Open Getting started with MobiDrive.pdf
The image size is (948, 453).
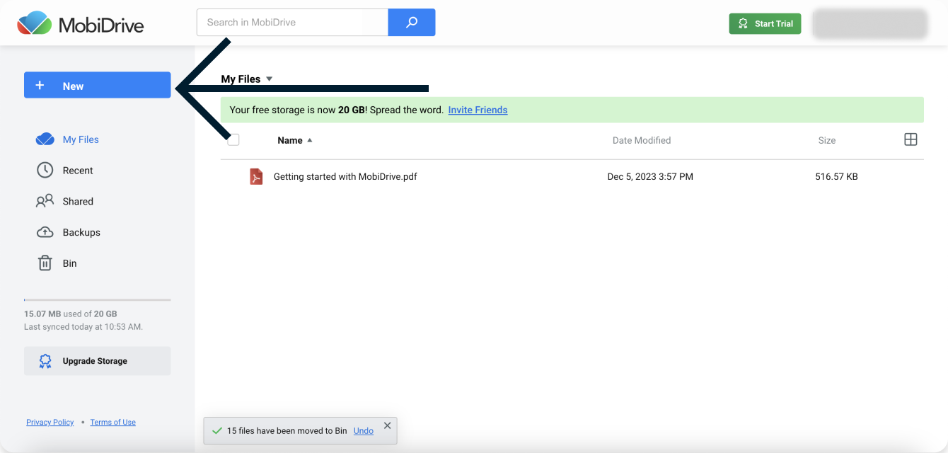click(x=345, y=176)
